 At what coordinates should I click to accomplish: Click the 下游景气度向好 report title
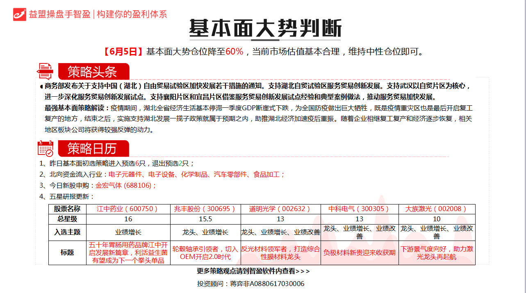pyautogui.click(x=437, y=253)
